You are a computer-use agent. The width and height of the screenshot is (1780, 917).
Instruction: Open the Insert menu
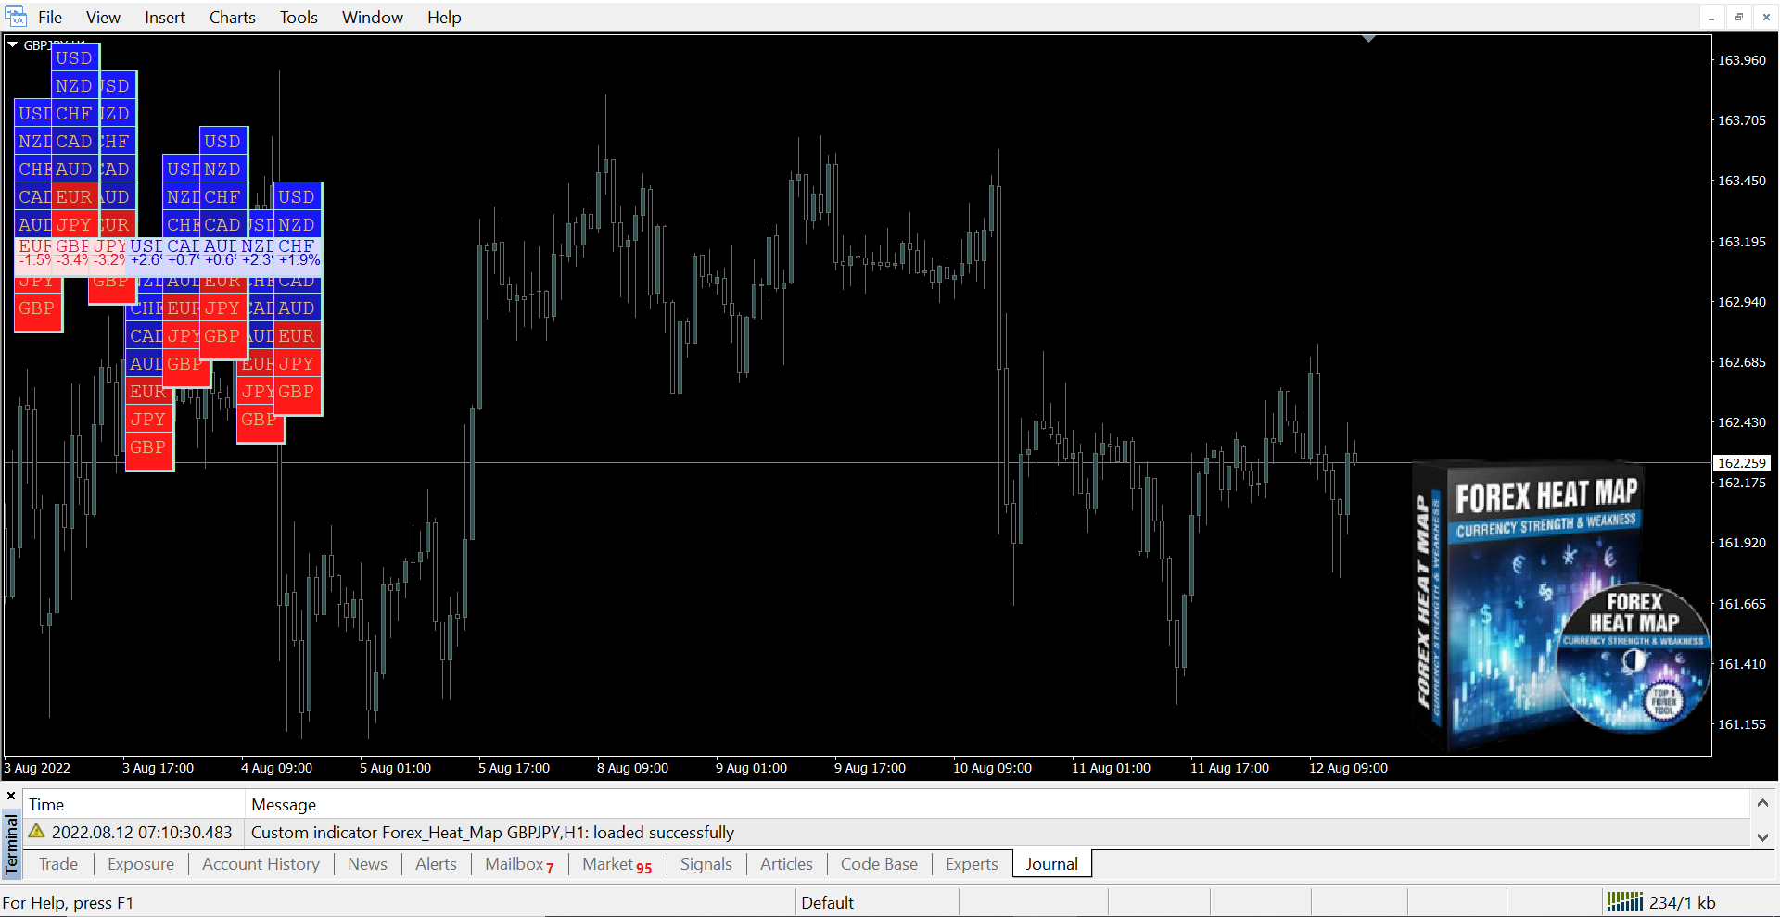164,17
